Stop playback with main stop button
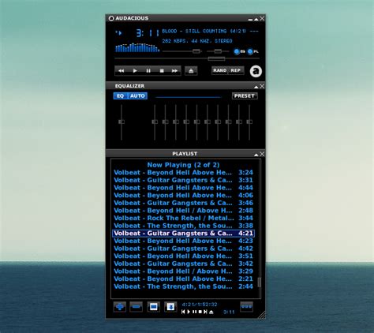The height and width of the screenshot is (333, 374). coord(162,71)
